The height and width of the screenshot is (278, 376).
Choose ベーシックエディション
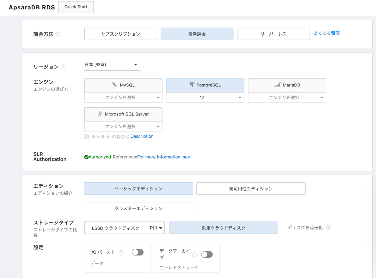(139, 189)
